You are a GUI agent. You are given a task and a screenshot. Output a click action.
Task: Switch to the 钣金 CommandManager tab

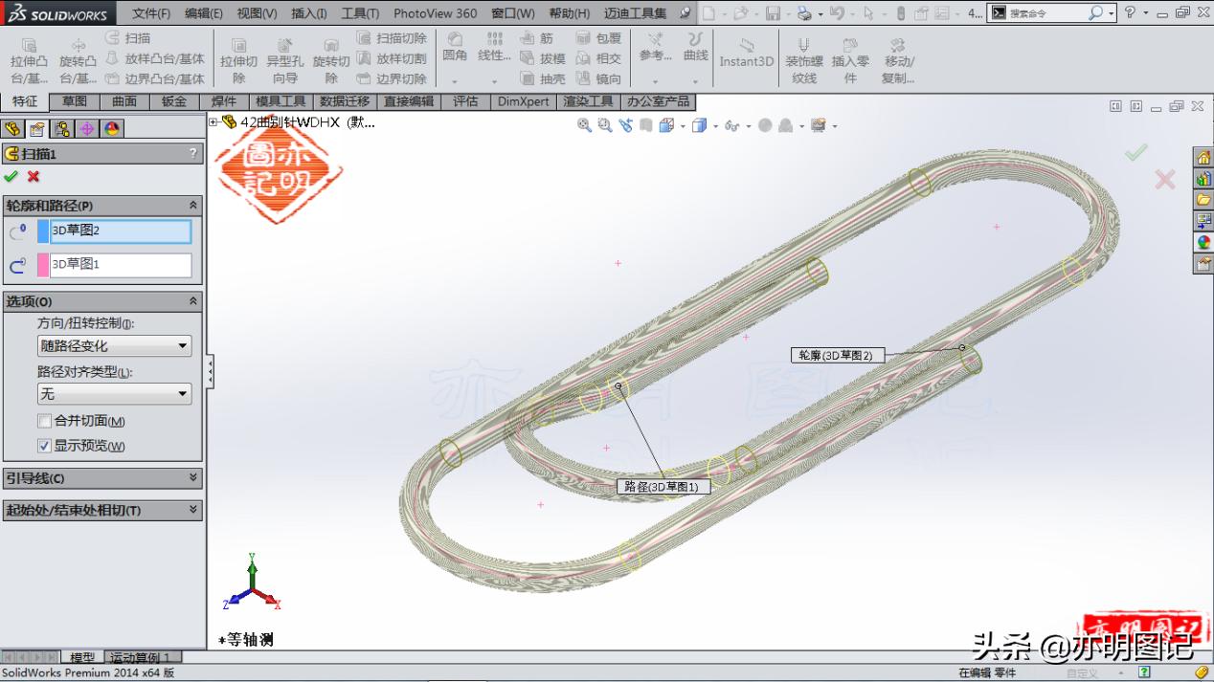[173, 101]
